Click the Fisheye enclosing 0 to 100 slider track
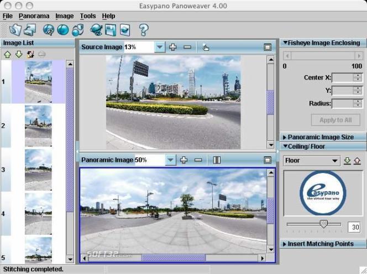367x274 pixels. click(x=323, y=56)
